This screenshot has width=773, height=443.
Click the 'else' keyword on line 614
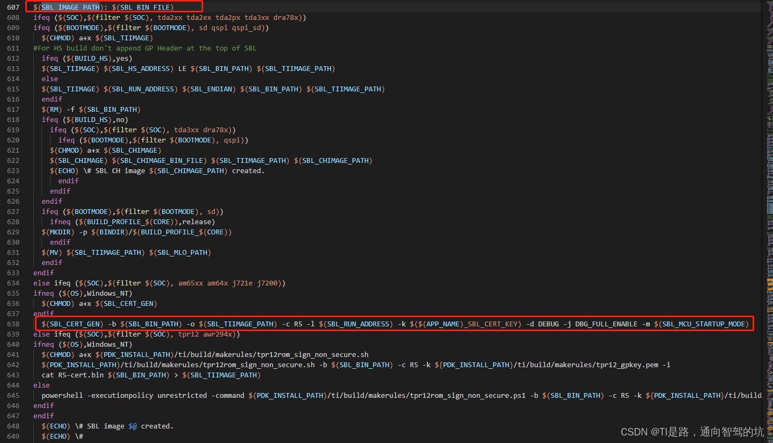(49, 78)
